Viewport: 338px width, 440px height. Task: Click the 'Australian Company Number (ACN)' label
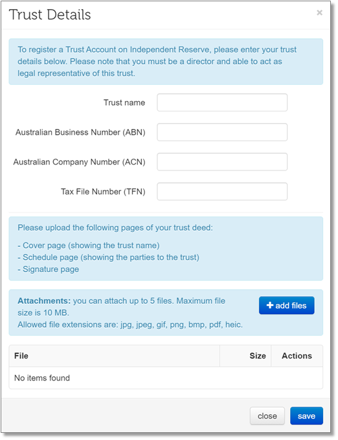pos(80,162)
